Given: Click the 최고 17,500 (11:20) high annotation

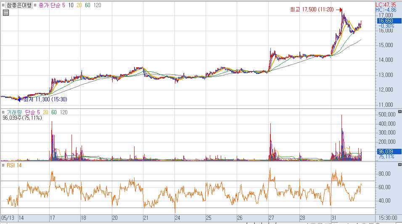Looking at the screenshot, I should pos(312,10).
